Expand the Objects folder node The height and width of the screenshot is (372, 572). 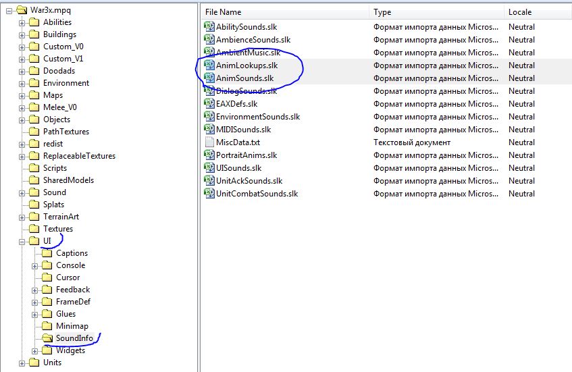pyautogui.click(x=22, y=120)
